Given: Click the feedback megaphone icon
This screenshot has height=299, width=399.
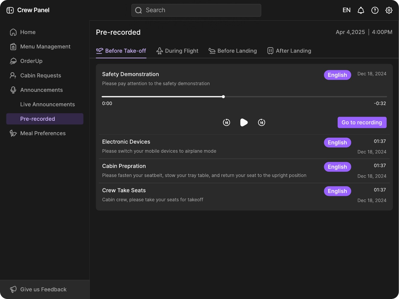Looking at the screenshot, I should tap(13, 289).
